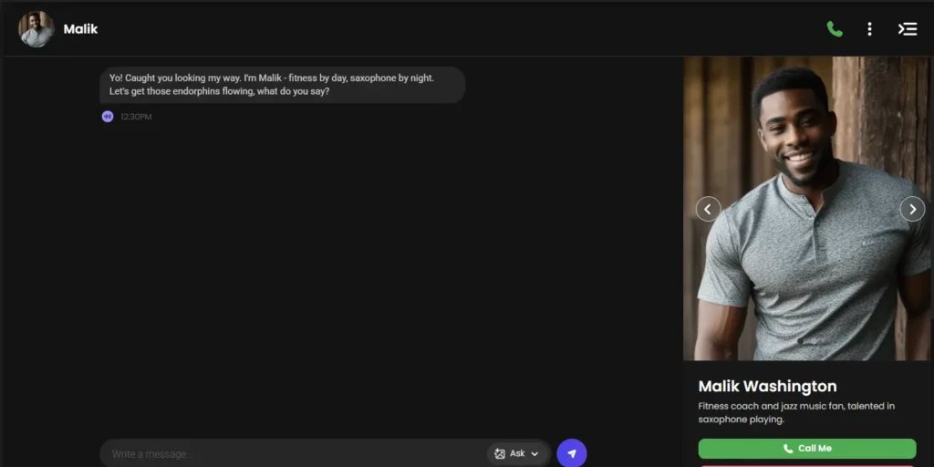Show next profile photo
Viewport: 934px width, 467px height.
click(x=912, y=209)
